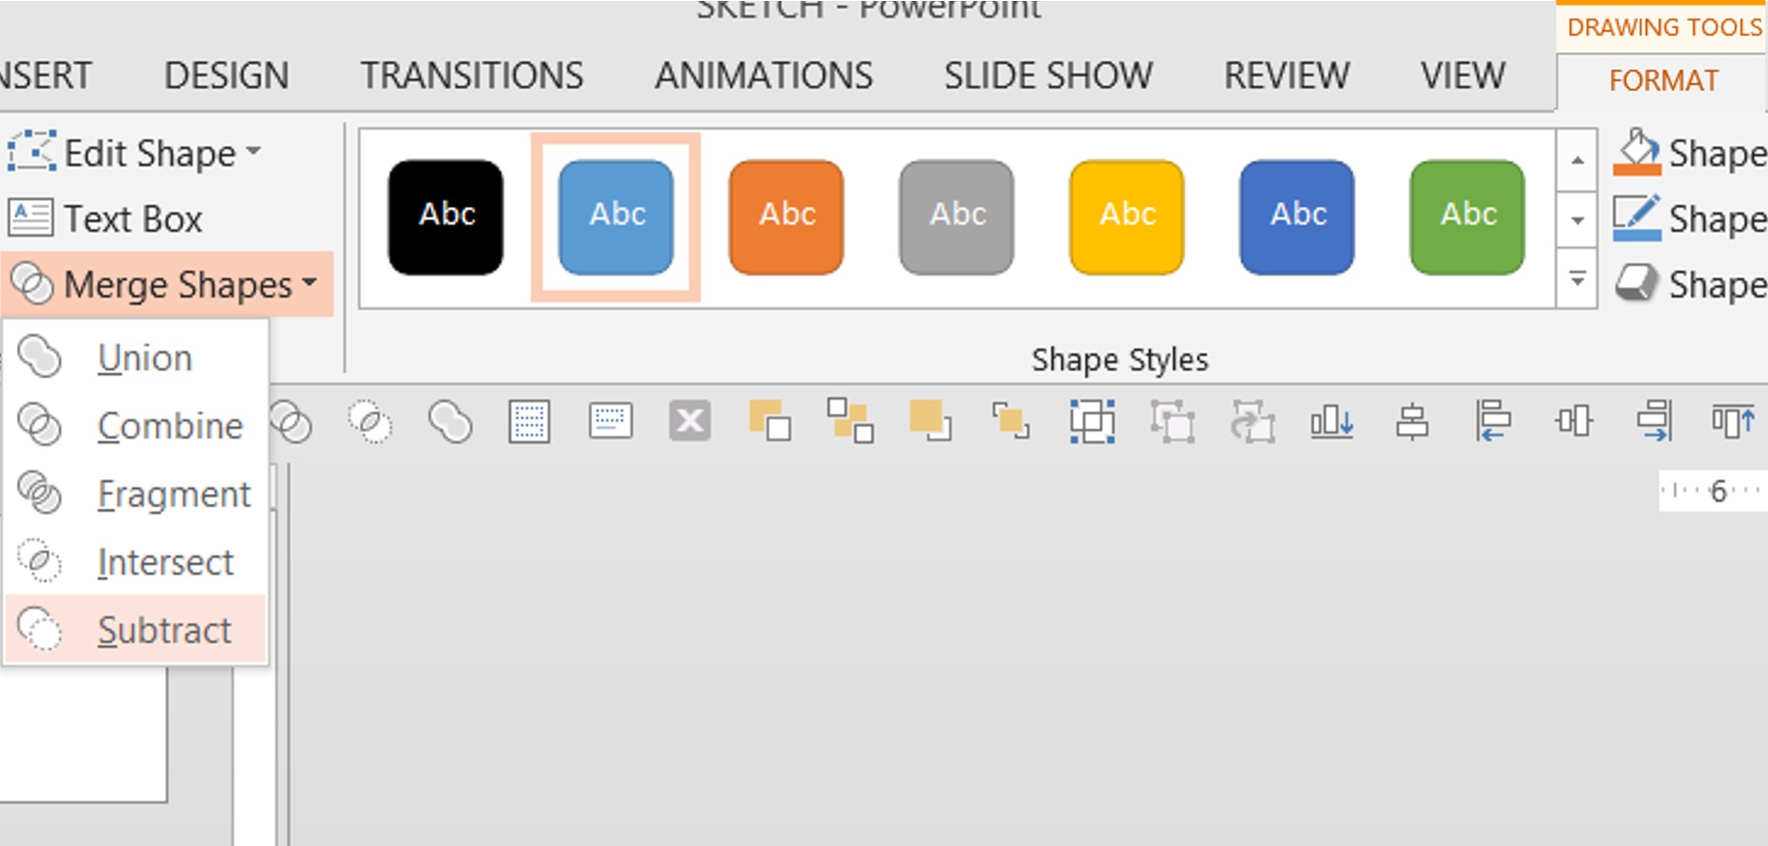The width and height of the screenshot is (1768, 846).
Task: Click the Align Top toolbar icon
Action: point(1733,422)
